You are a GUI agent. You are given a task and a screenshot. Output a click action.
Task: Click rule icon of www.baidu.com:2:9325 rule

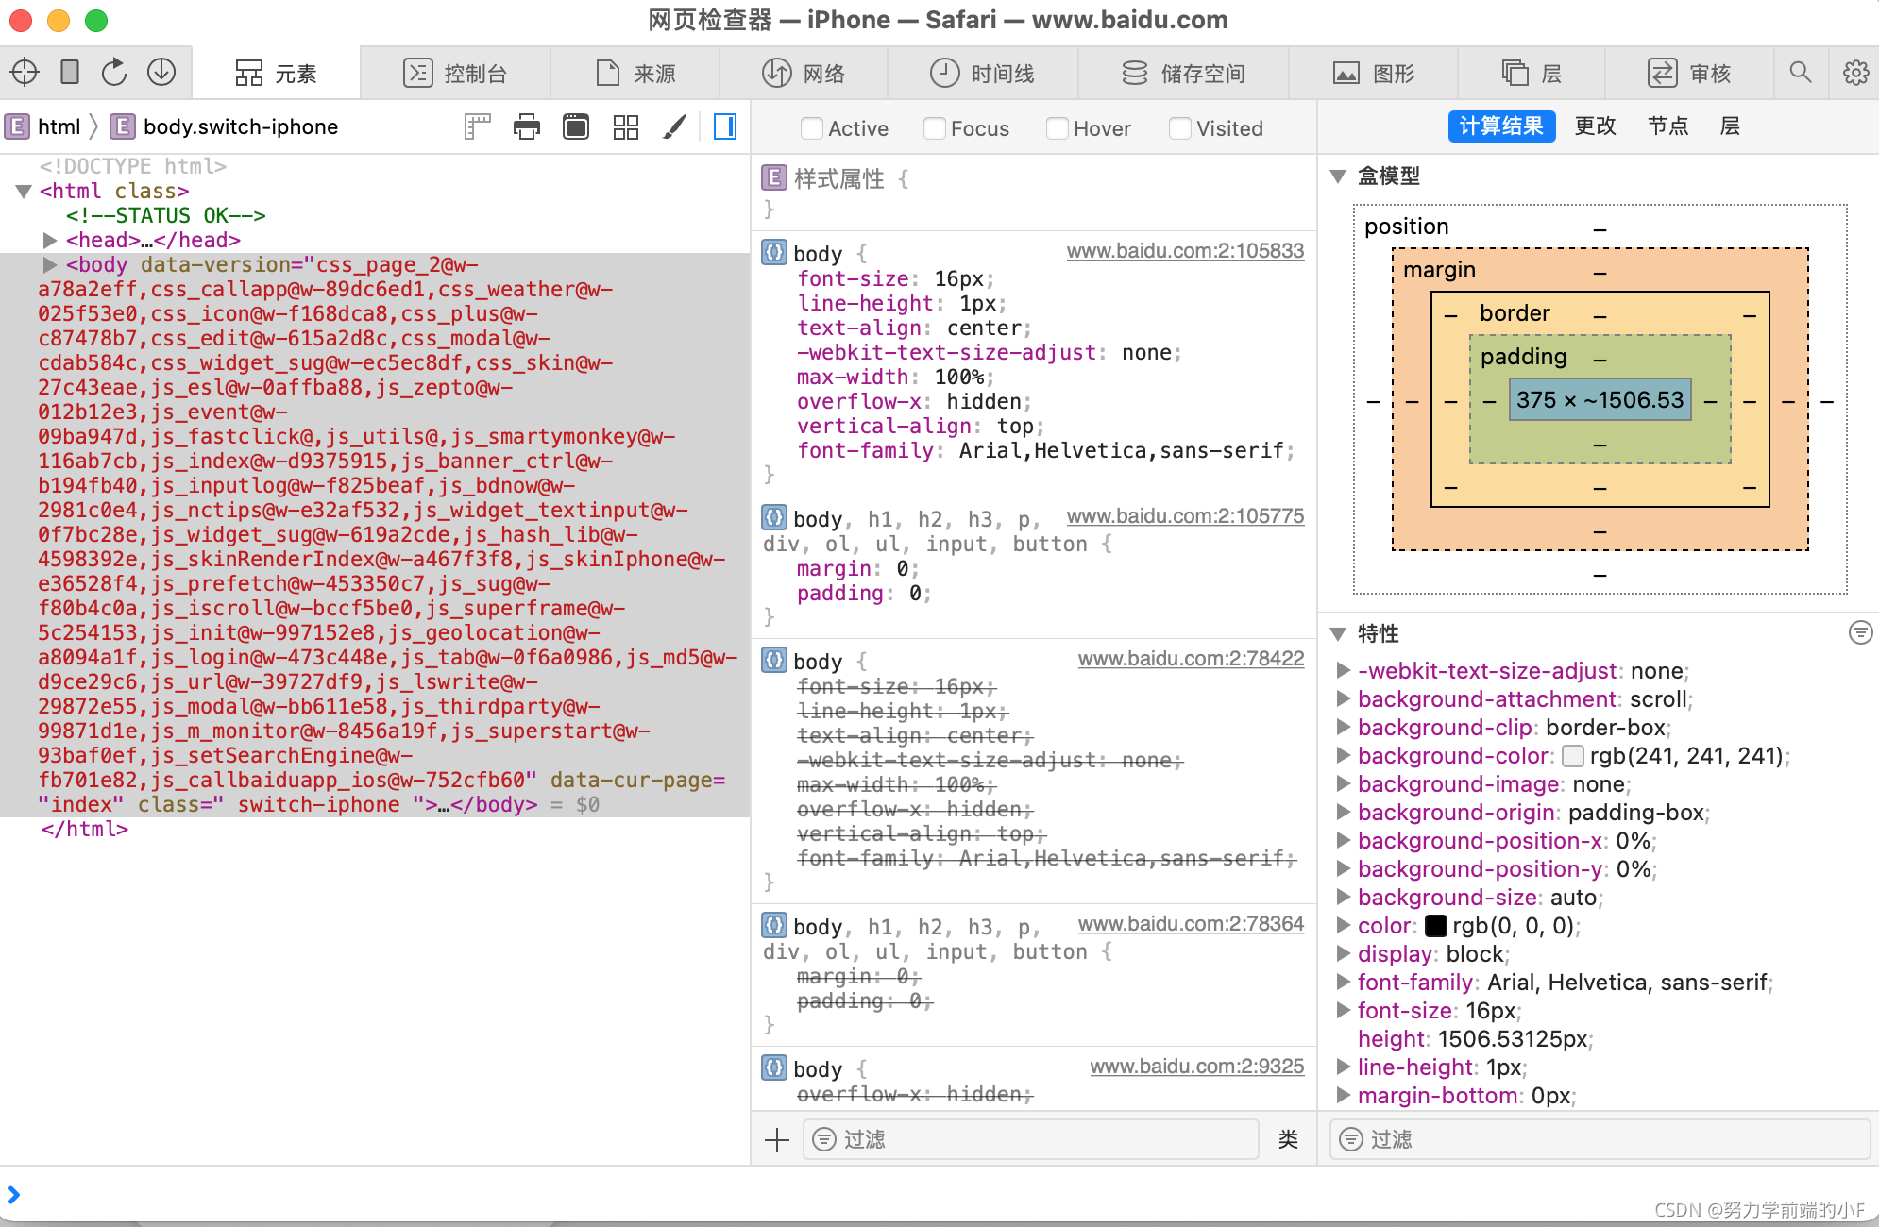click(x=774, y=1068)
